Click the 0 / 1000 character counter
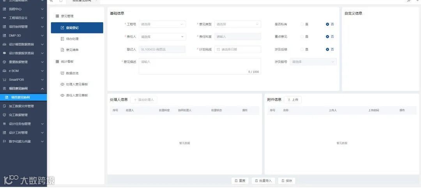This screenshot has width=421, height=188. click(253, 72)
